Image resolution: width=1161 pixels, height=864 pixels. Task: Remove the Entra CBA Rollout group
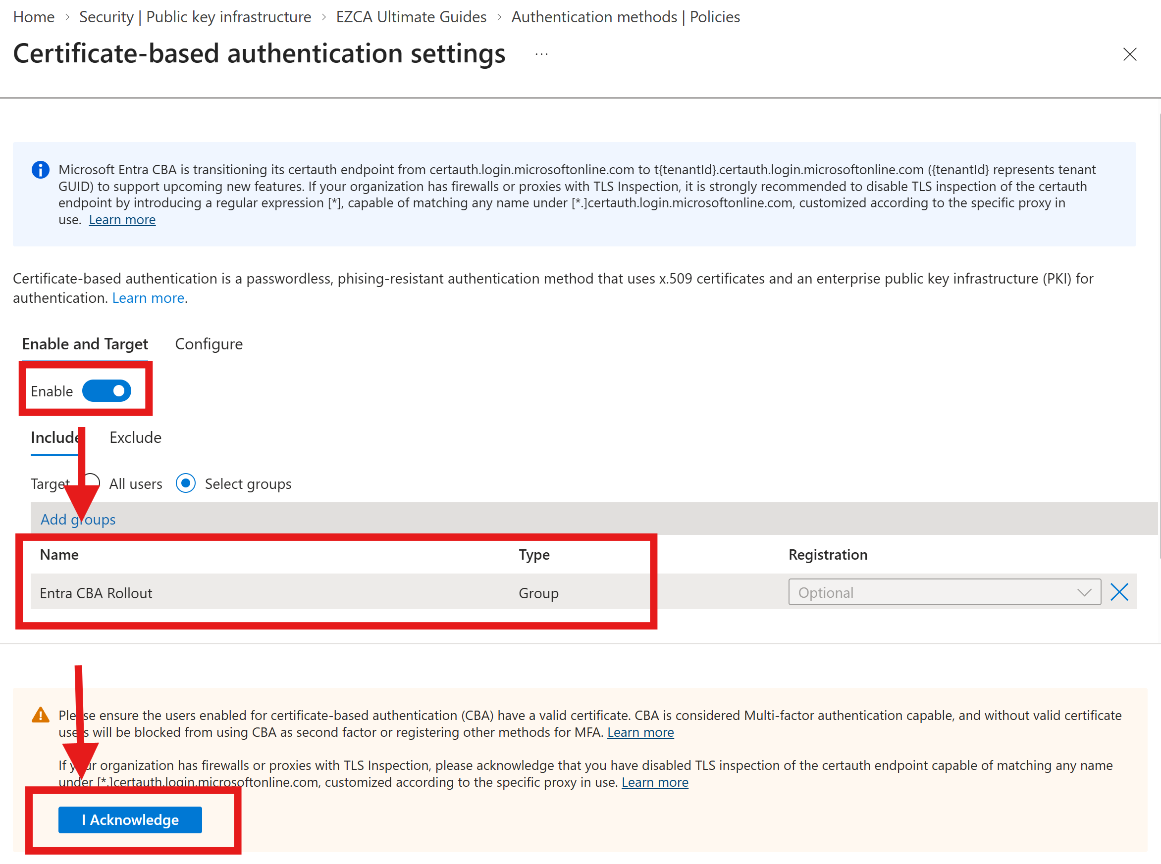[x=1119, y=592]
